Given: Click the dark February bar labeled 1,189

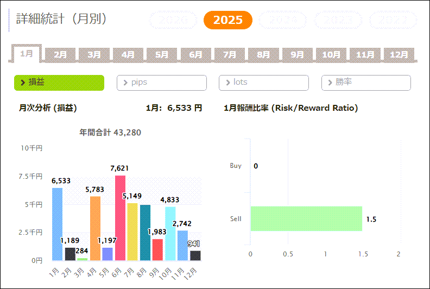Looking at the screenshot, I should (x=70, y=254).
